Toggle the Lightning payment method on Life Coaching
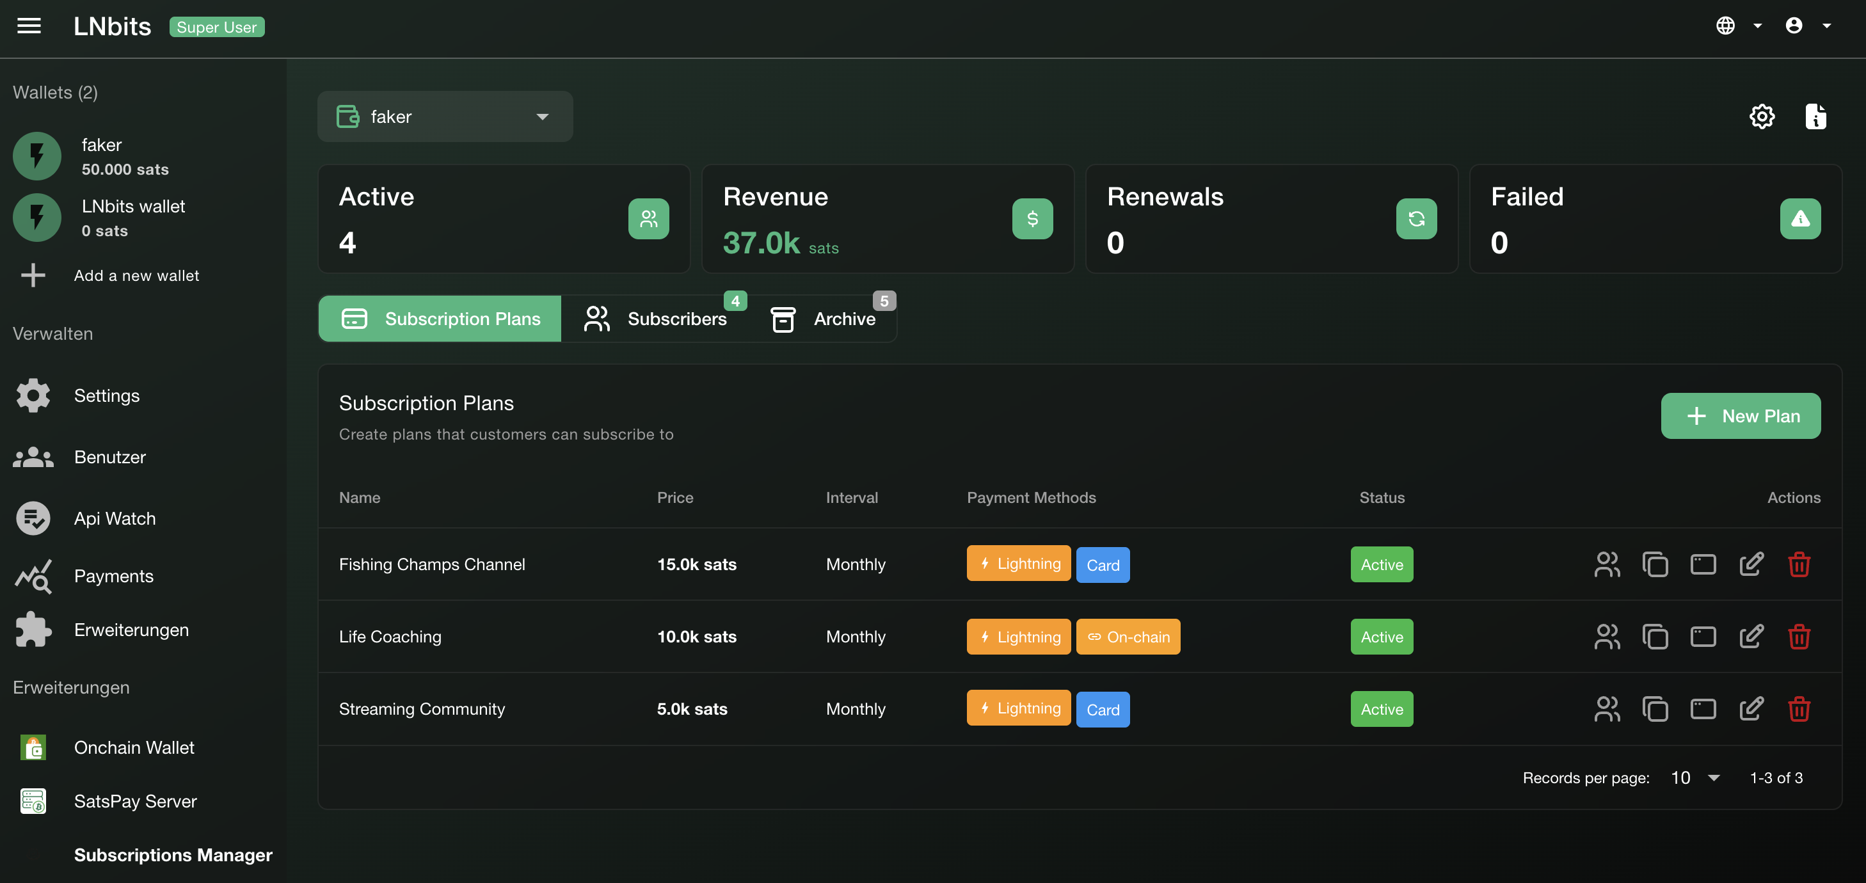 [x=1019, y=637]
